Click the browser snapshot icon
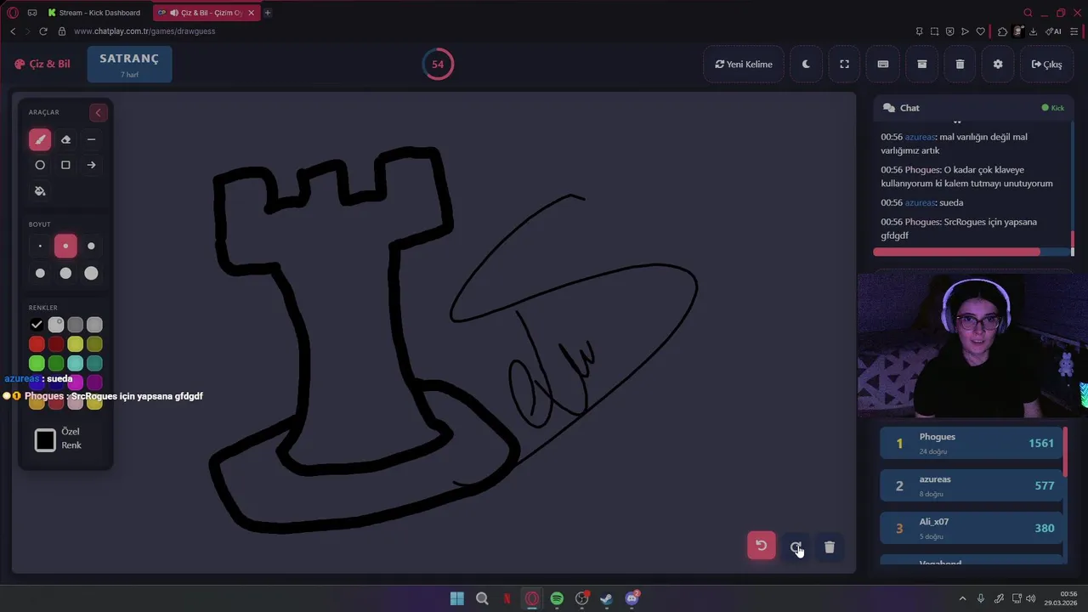This screenshot has height=612, width=1088. 934,31
